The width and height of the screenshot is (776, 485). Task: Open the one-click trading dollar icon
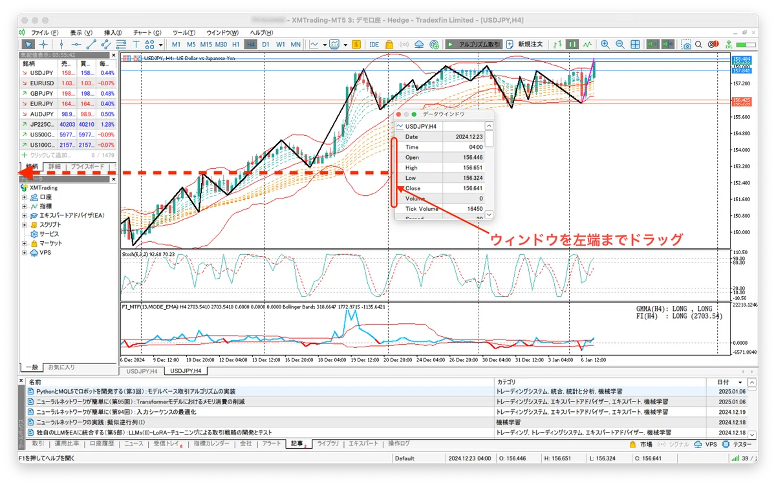coord(356,44)
